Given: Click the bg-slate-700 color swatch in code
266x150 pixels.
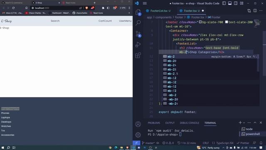Looking at the screenshot, I should pyautogui.click(x=200, y=22).
